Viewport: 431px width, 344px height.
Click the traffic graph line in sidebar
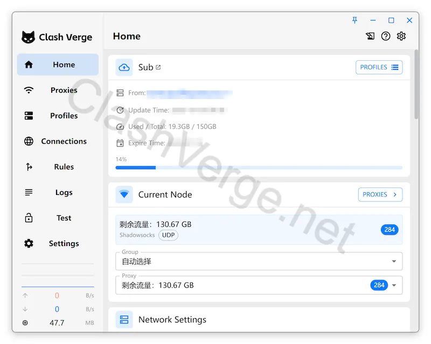pos(58,287)
